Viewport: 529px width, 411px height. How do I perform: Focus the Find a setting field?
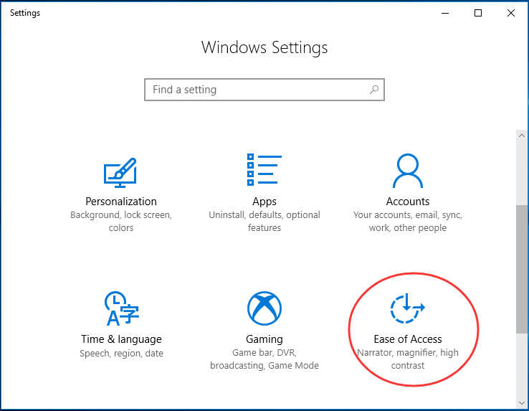(258, 90)
